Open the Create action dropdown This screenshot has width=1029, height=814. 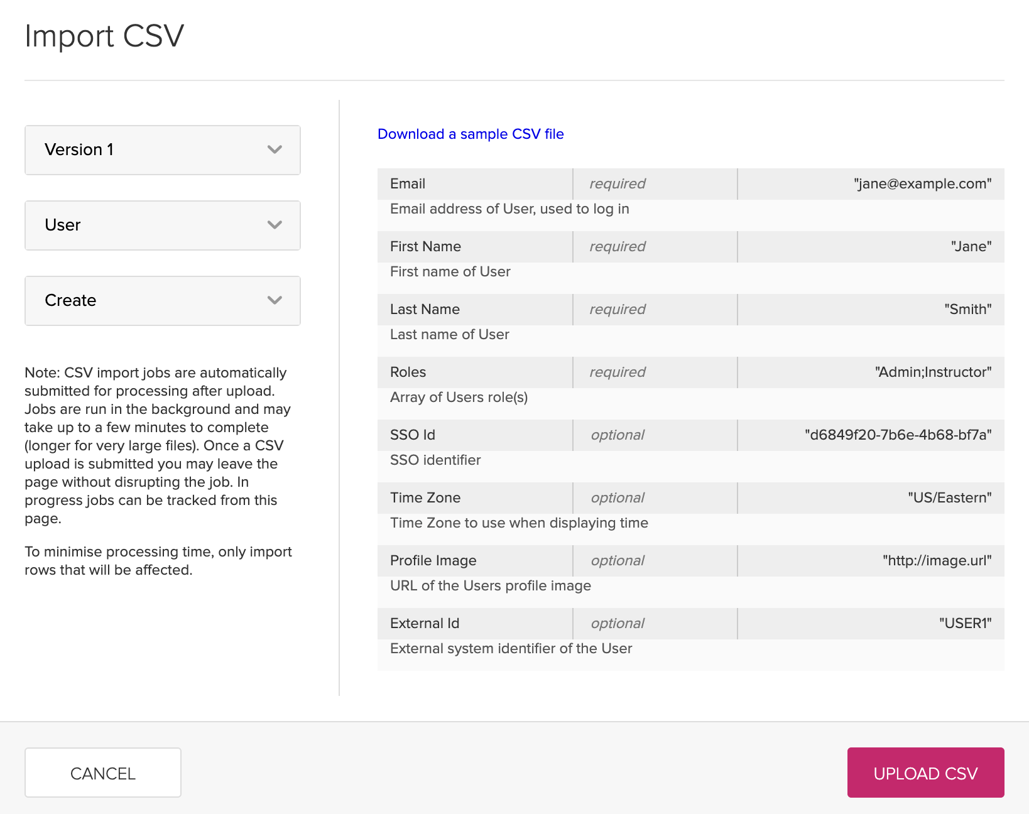coord(162,301)
